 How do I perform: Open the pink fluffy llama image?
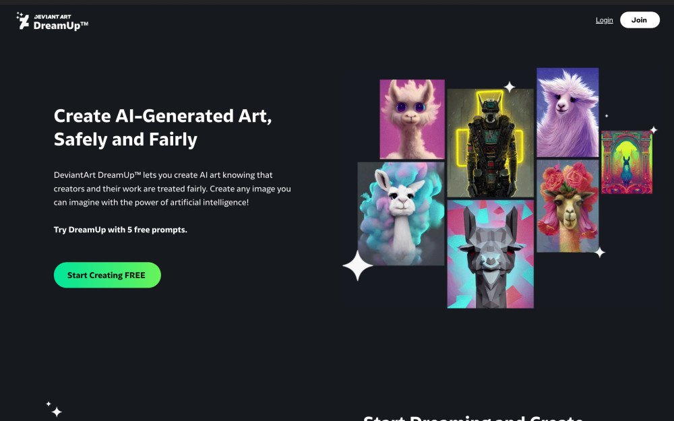[x=412, y=119]
